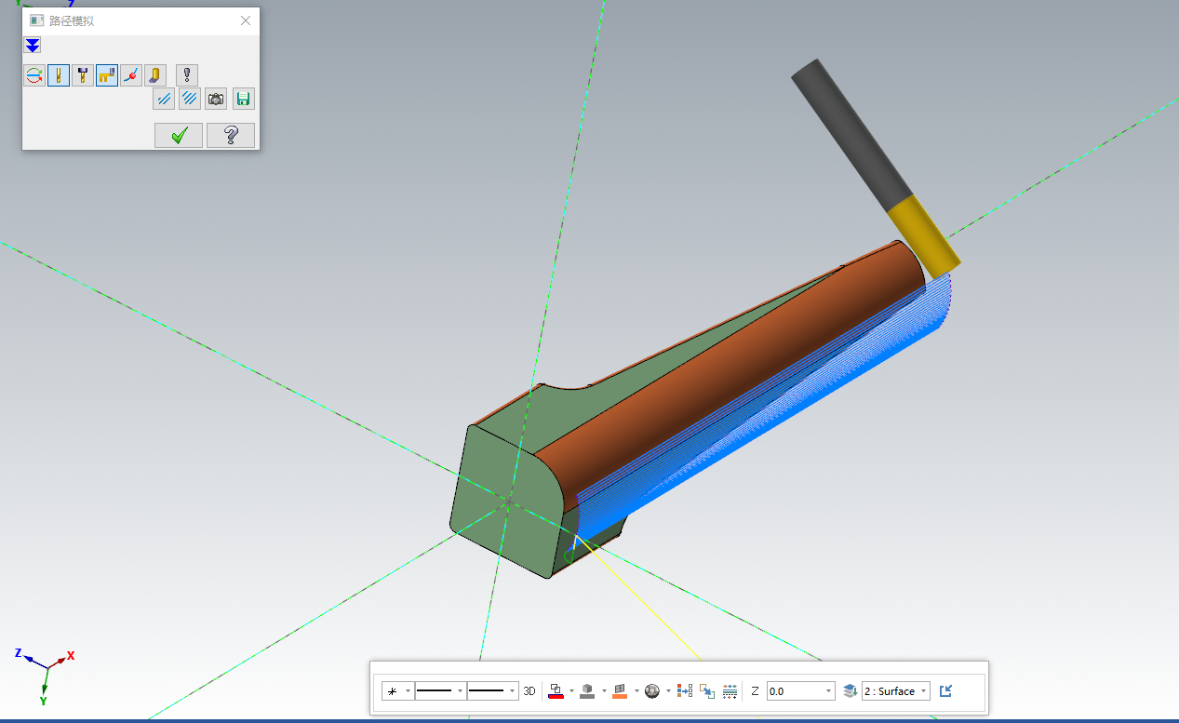Image resolution: width=1179 pixels, height=723 pixels.
Task: Open the '2 : Surface' level dropdown
Action: pyautogui.click(x=896, y=691)
